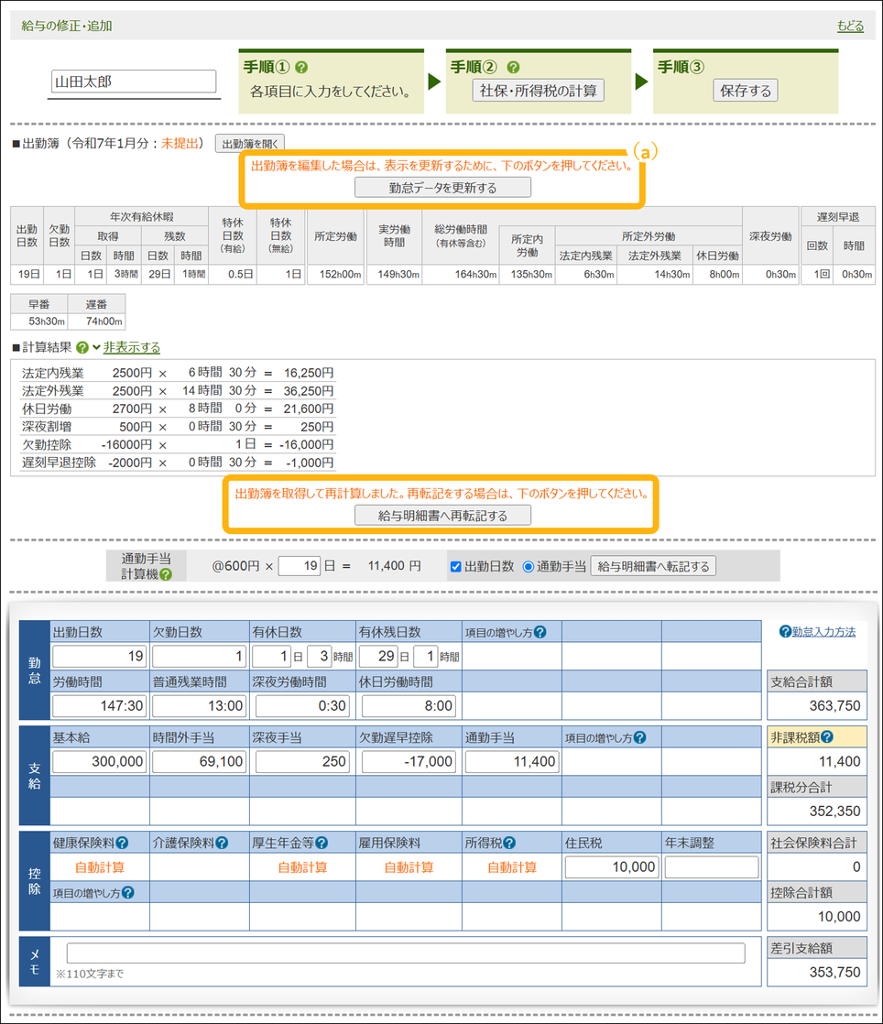The height and width of the screenshot is (1024, 883).
Task: Click 給与明細書へ再転記する button
Action: pyautogui.click(x=442, y=516)
